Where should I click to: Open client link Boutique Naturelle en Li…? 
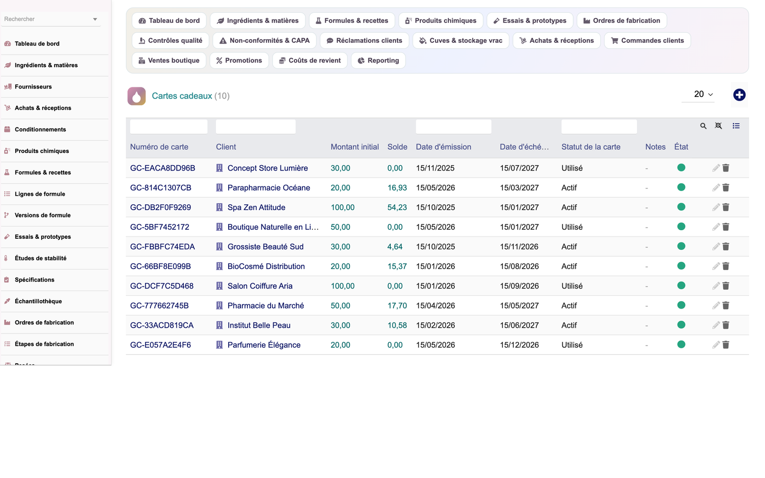[273, 227]
